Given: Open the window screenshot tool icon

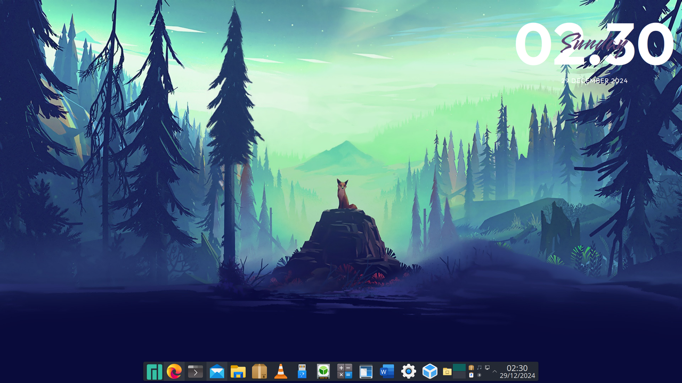Looking at the screenshot, I should click(x=366, y=371).
